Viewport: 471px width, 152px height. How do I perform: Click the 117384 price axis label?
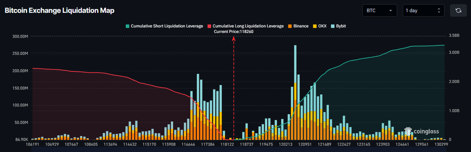pos(208,145)
